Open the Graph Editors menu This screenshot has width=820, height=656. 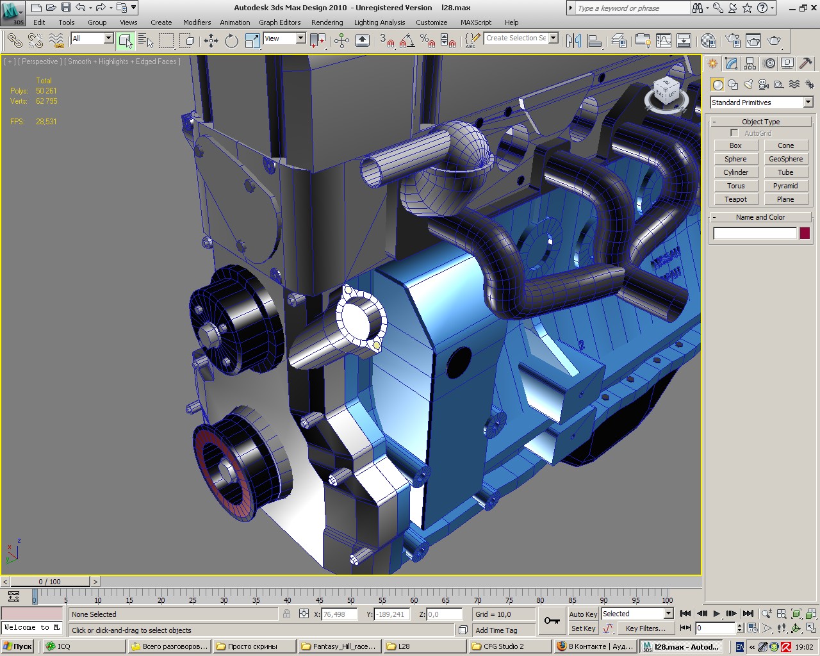pos(279,22)
